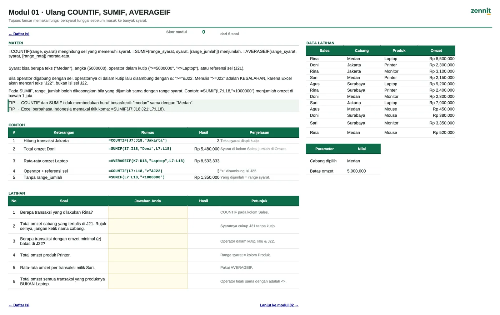Select answer cell for rata-rata omzet Sari
Viewport: 500px width, 315px height.
point(147,268)
